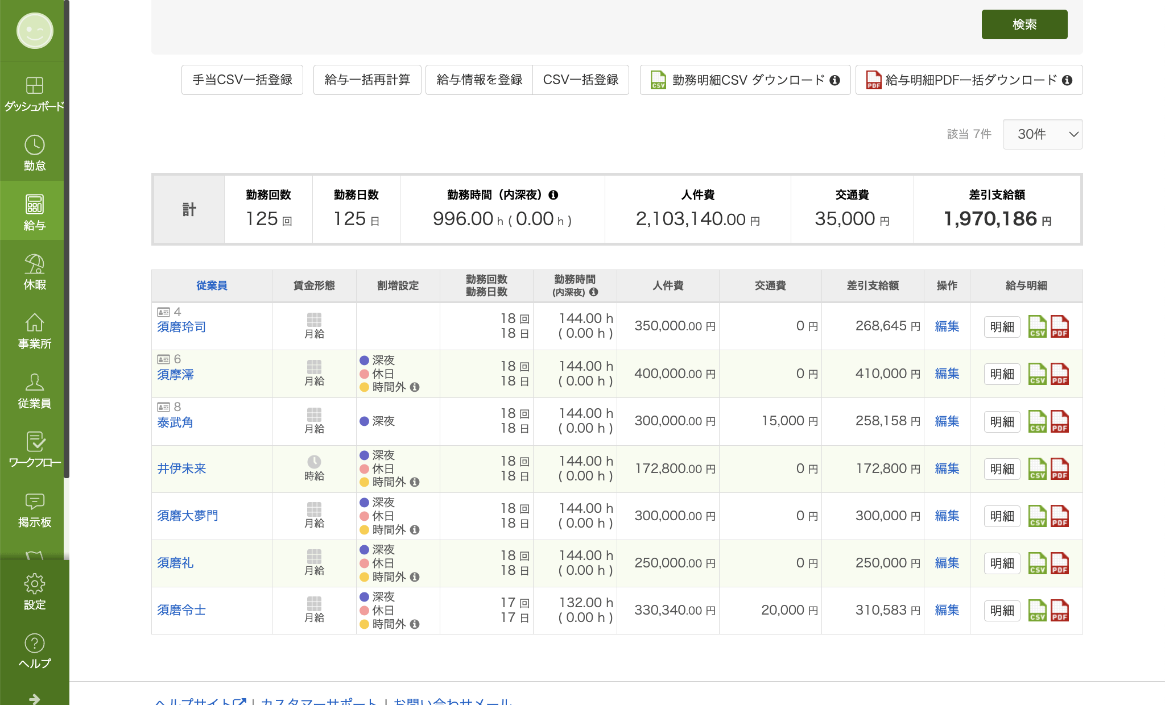Image resolution: width=1165 pixels, height=705 pixels.
Task: Click 給与一括再計算 button
Action: [367, 80]
